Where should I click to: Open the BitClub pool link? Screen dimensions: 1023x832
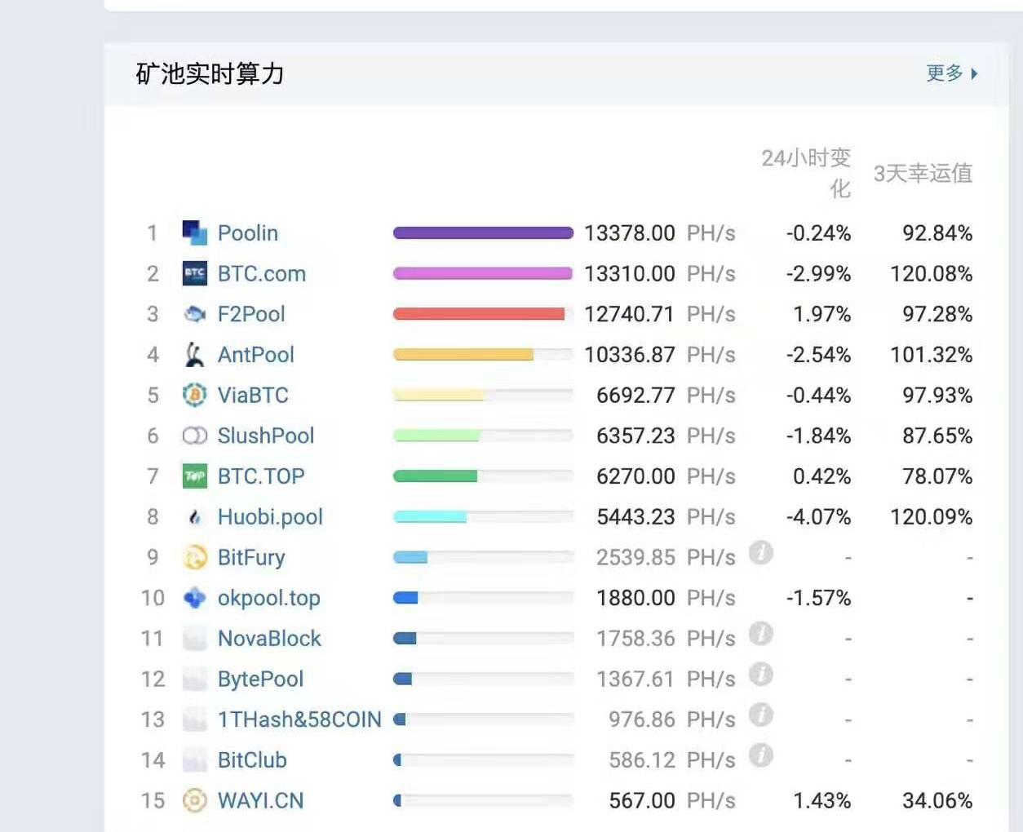252,760
